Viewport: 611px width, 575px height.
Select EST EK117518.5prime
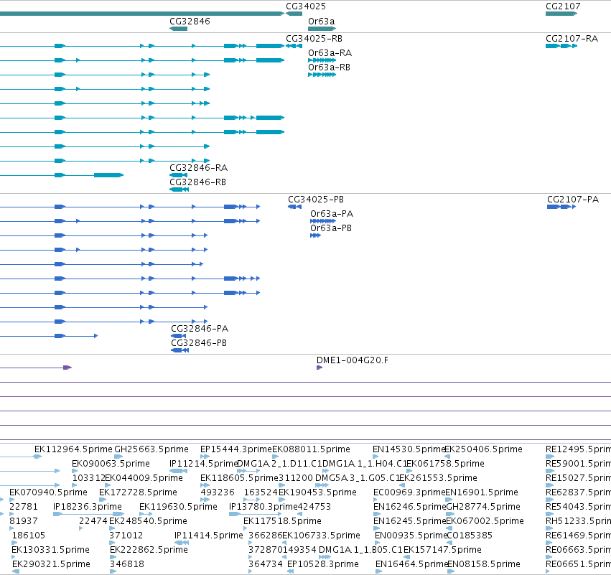[282, 522]
